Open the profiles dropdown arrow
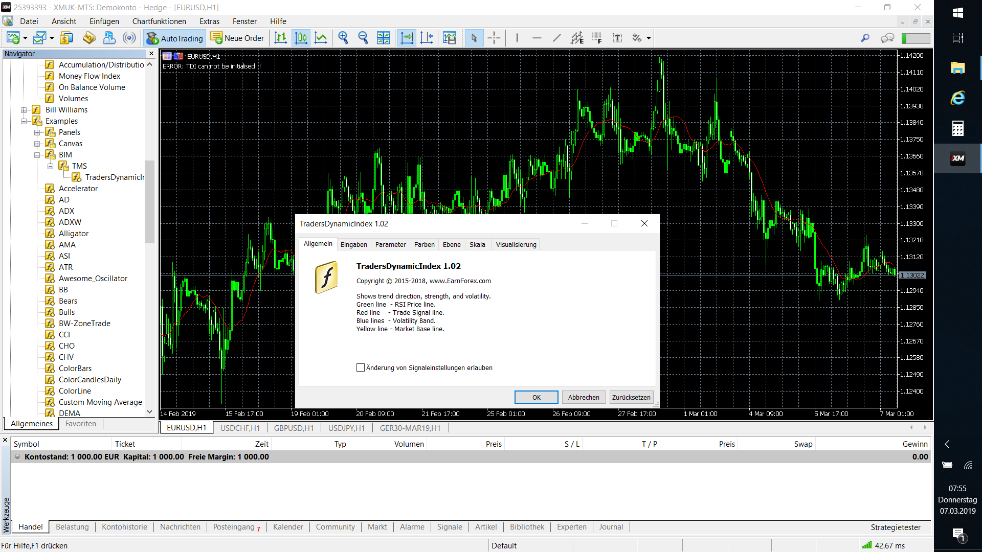This screenshot has height=552, width=982. pos(52,38)
